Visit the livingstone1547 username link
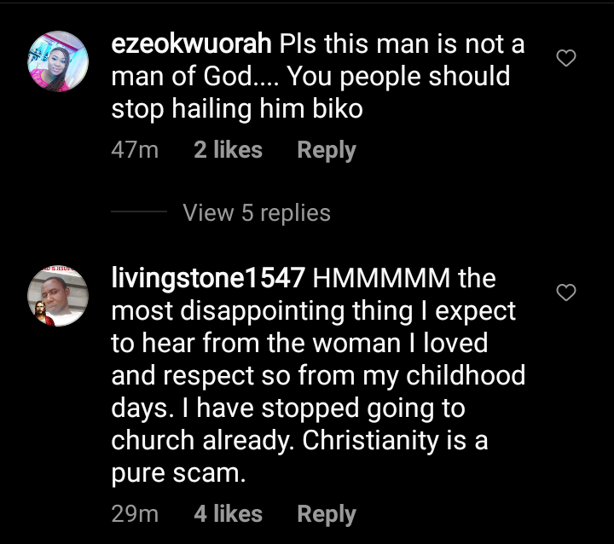 (x=208, y=279)
